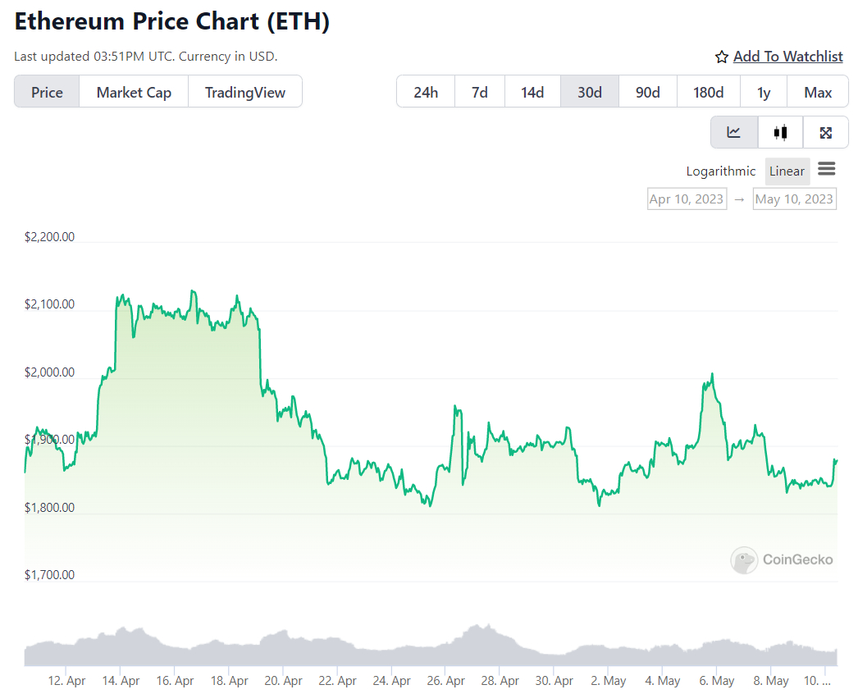Switch to line chart view icon
Viewport: 858px width, 694px height.
click(x=733, y=132)
